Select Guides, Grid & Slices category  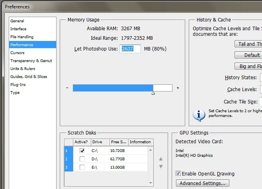33,77
